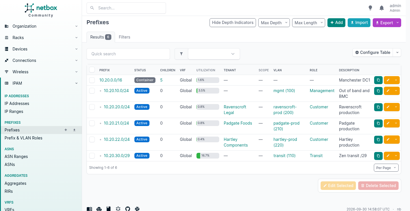Edit the 10.20.30.0/29 prefix with pencil icon
410x211 pixels.
coord(388,156)
